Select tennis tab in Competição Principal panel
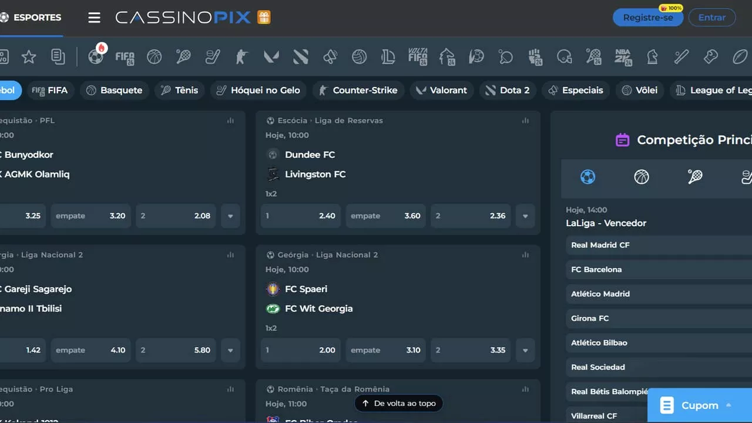 695,177
